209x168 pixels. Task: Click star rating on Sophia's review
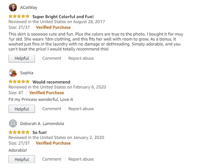point(19,82)
